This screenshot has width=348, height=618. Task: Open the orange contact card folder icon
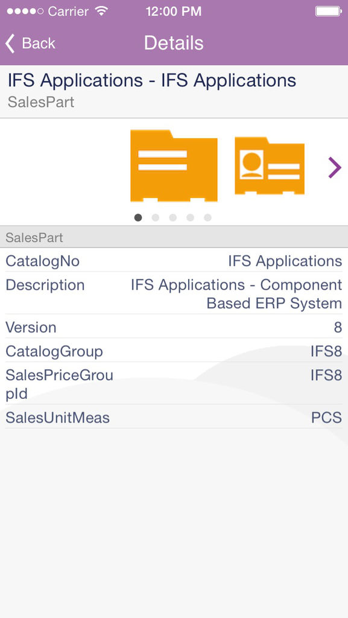(269, 165)
